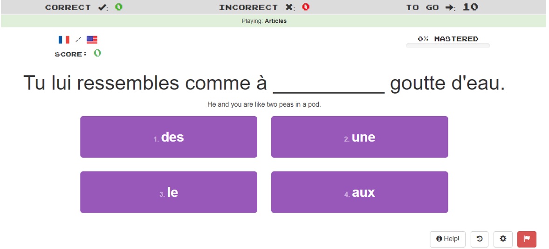Open the Help! button

tap(448, 239)
